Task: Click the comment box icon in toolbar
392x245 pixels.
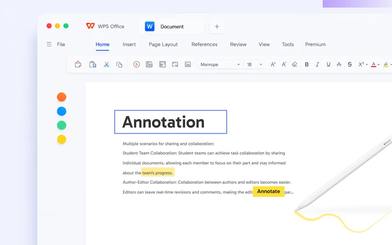Action: 175,64
